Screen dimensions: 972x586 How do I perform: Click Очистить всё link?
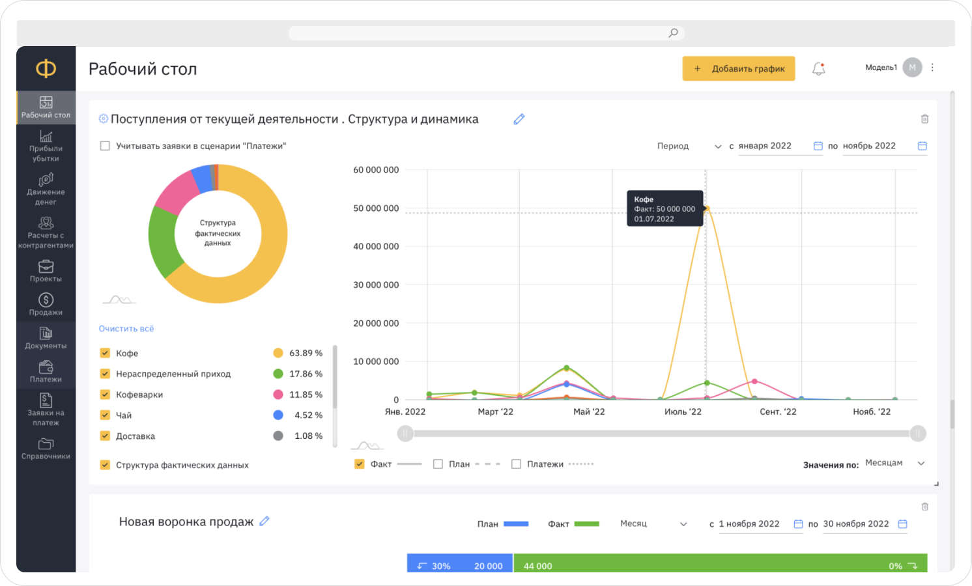(x=126, y=329)
